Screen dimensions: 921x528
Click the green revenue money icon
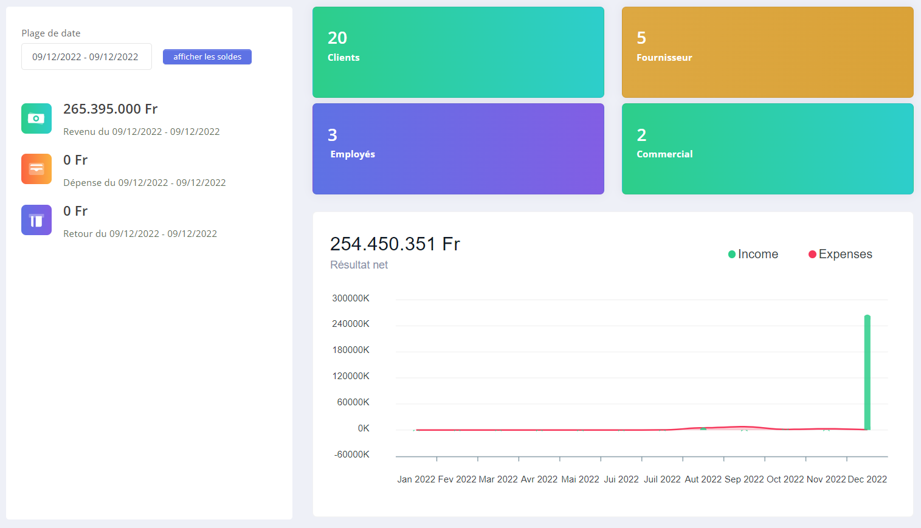coord(36,118)
